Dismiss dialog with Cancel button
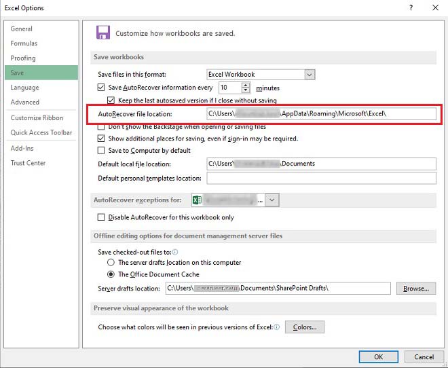 pos(424,357)
